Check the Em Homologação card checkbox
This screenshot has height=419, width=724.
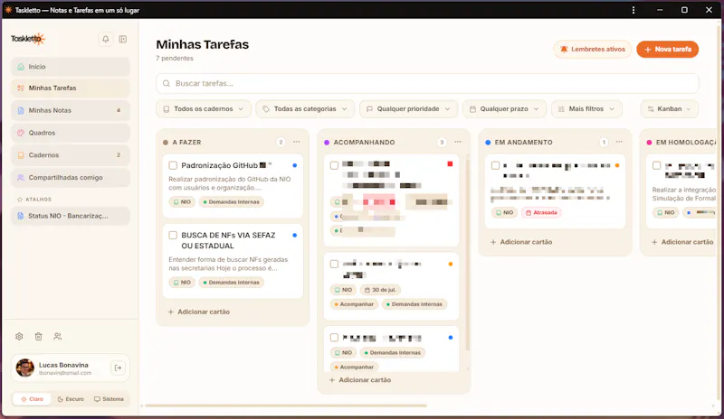click(x=657, y=165)
